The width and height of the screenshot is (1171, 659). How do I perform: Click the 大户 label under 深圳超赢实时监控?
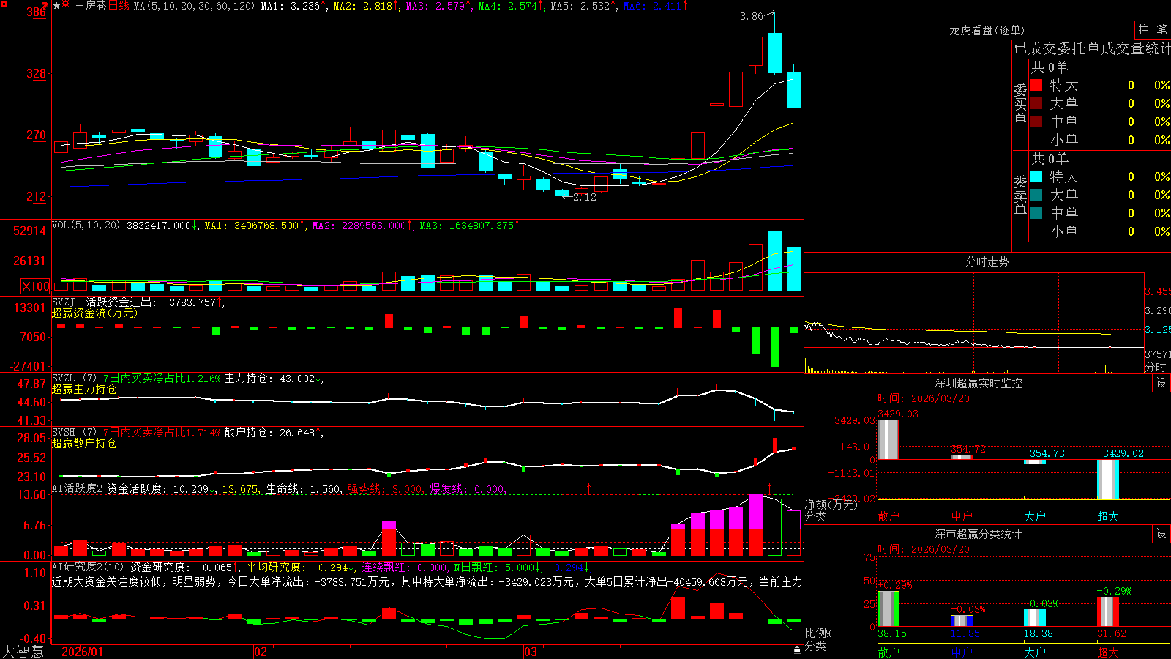coord(1035,516)
